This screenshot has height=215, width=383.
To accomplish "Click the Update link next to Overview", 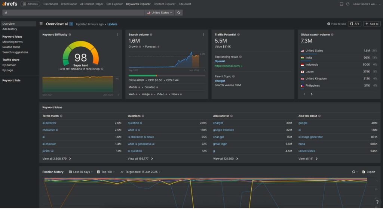I will [112, 24].
